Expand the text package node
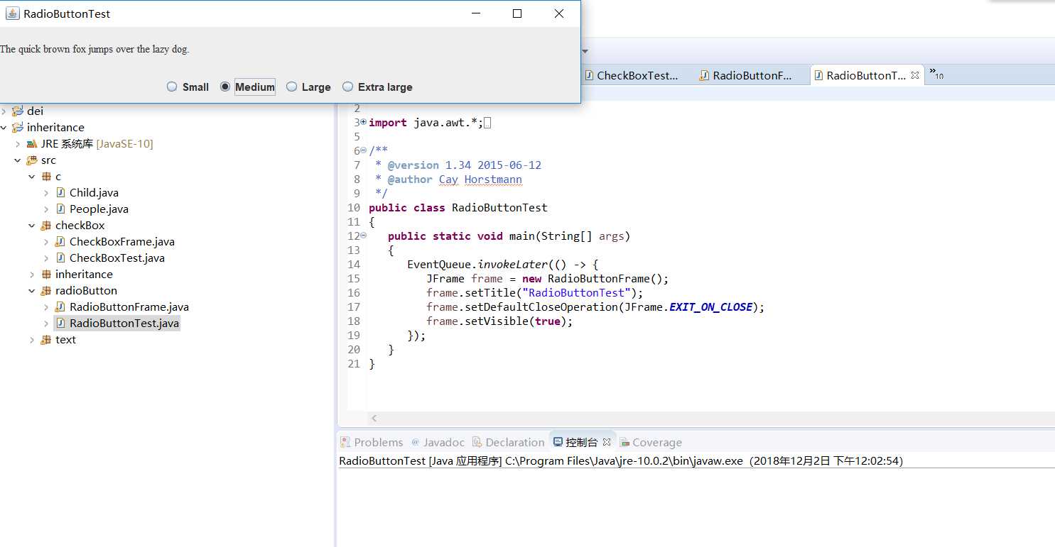The width and height of the screenshot is (1055, 547). tap(32, 340)
